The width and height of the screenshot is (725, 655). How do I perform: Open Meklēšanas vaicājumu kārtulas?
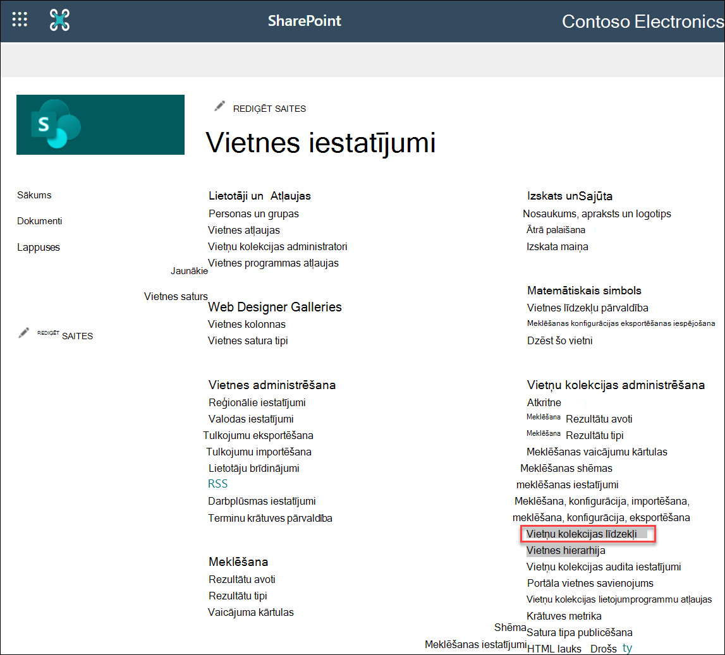tap(597, 452)
